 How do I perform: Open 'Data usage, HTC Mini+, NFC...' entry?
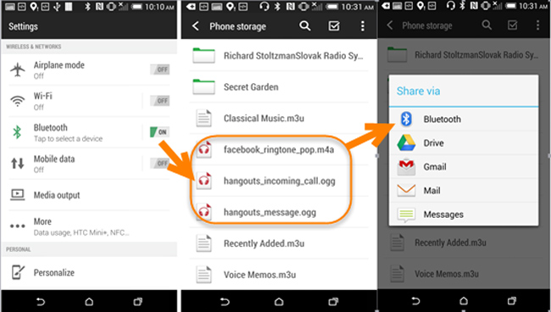click(81, 232)
